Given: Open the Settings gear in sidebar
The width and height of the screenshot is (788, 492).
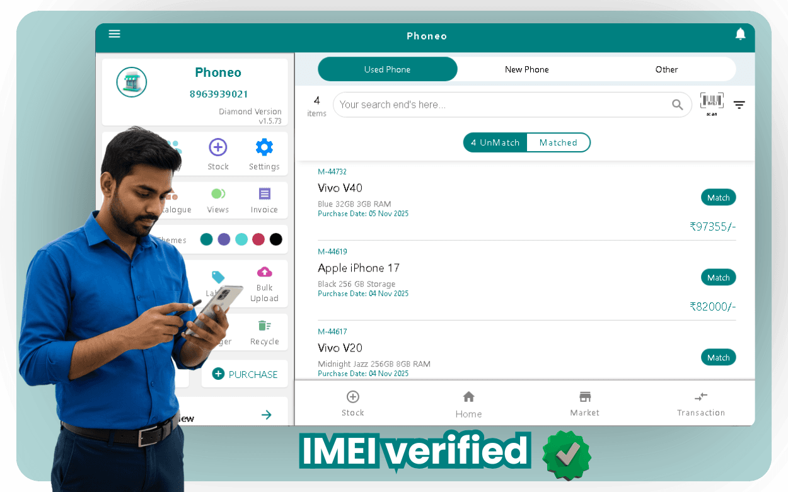Looking at the screenshot, I should 264,147.
